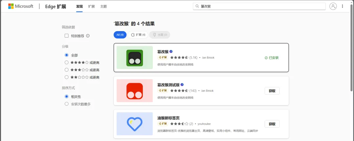Click youhoulee author name

click(x=204, y=124)
